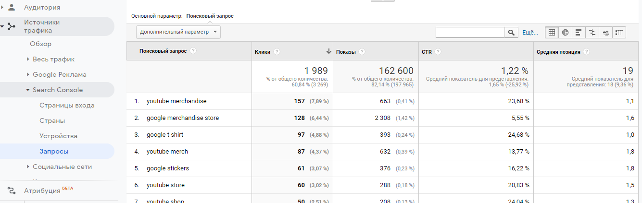Click the Аудитория person icon
This screenshot has width=642, height=203.
pos(12,7)
